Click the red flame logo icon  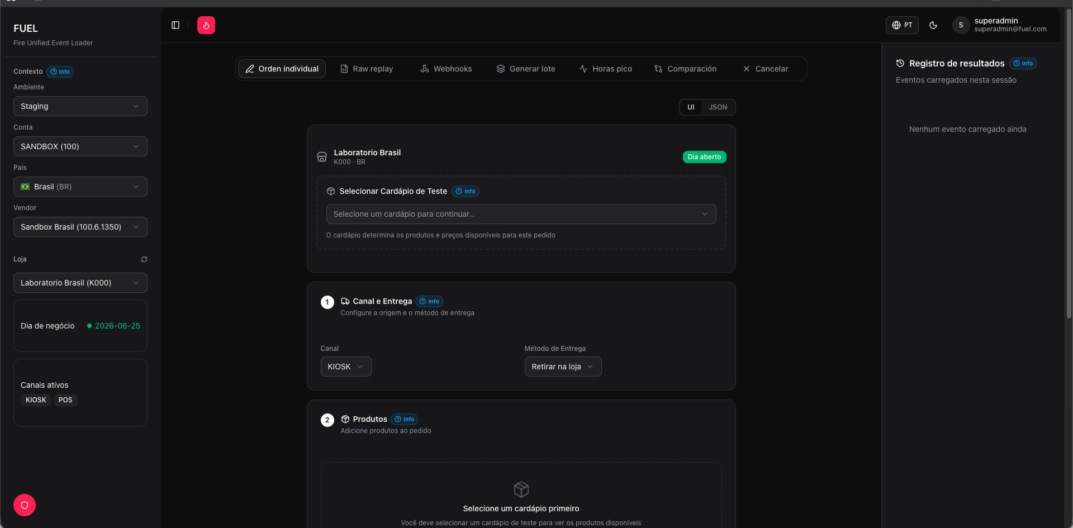click(206, 25)
